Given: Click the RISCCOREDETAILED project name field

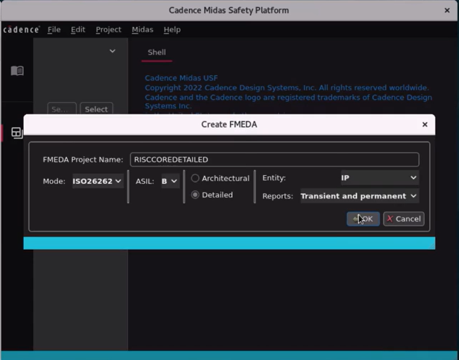Looking at the screenshot, I should click(275, 159).
